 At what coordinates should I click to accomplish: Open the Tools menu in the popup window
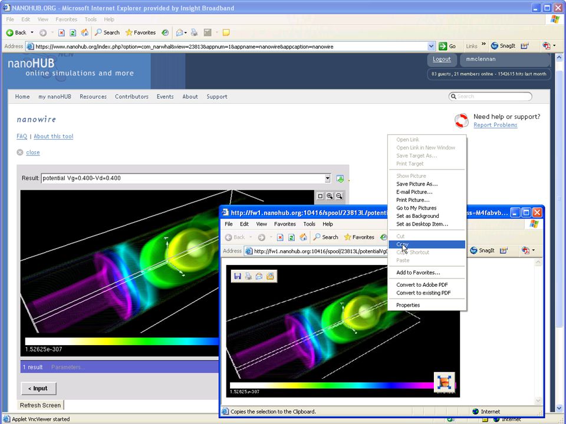point(310,224)
